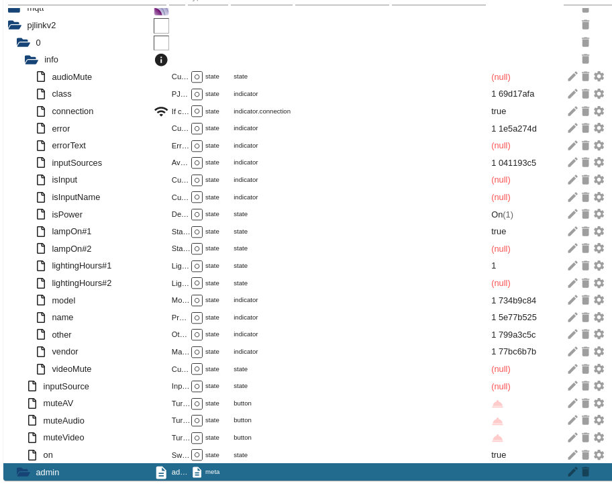Trigger the muteVideo button value
Viewport: 612px width, 484px height.
coord(497,438)
